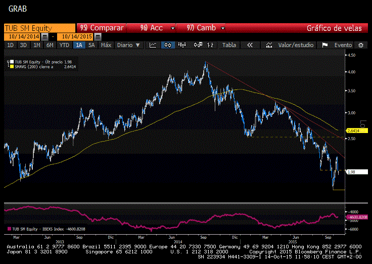Select the line chart type icon
372x264 pixels.
pyautogui.click(x=153, y=45)
